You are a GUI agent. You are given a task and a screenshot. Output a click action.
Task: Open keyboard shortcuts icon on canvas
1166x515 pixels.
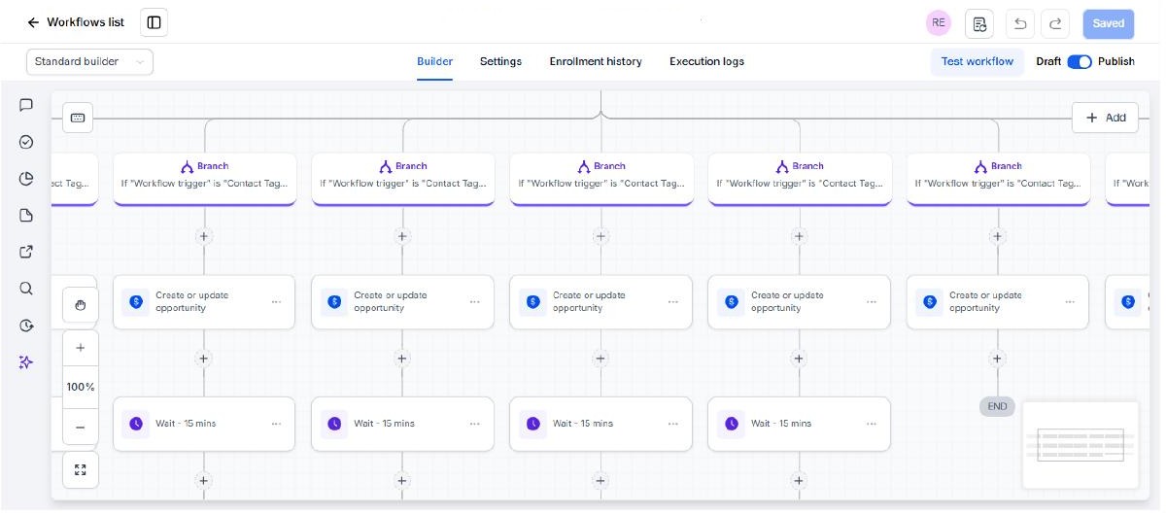click(x=78, y=118)
